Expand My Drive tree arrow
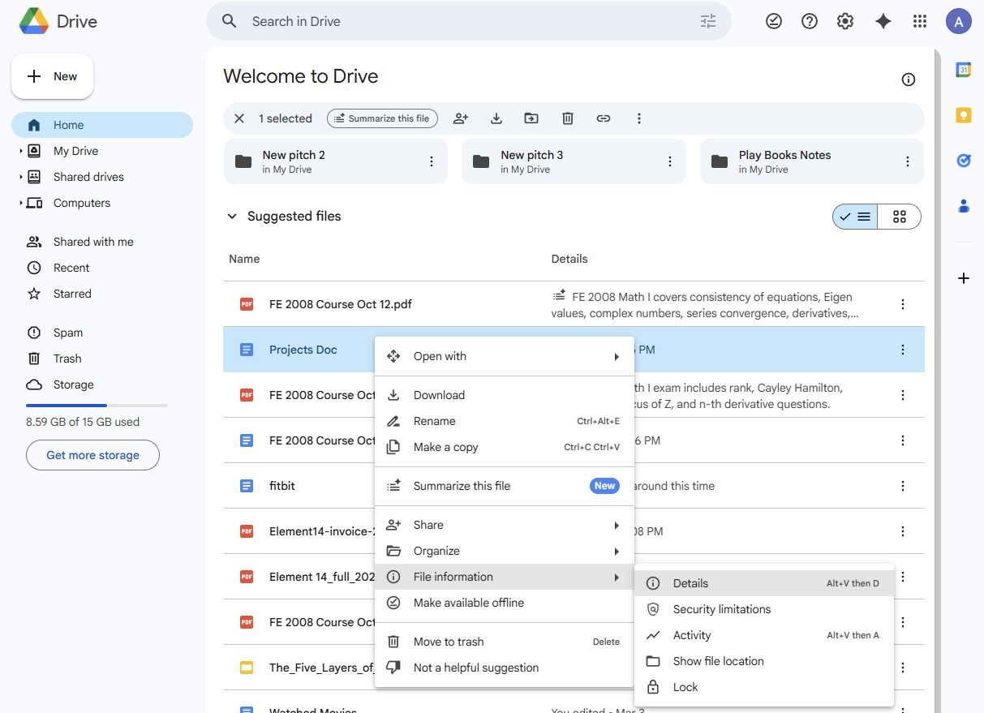Viewport: 984px width, 713px height. tap(21, 151)
